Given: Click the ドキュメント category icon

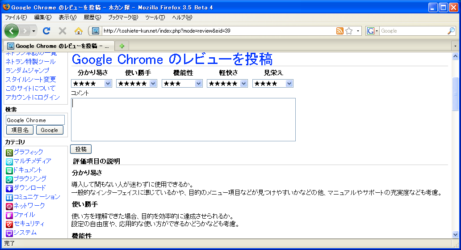Looking at the screenshot, I should [x=9, y=170].
